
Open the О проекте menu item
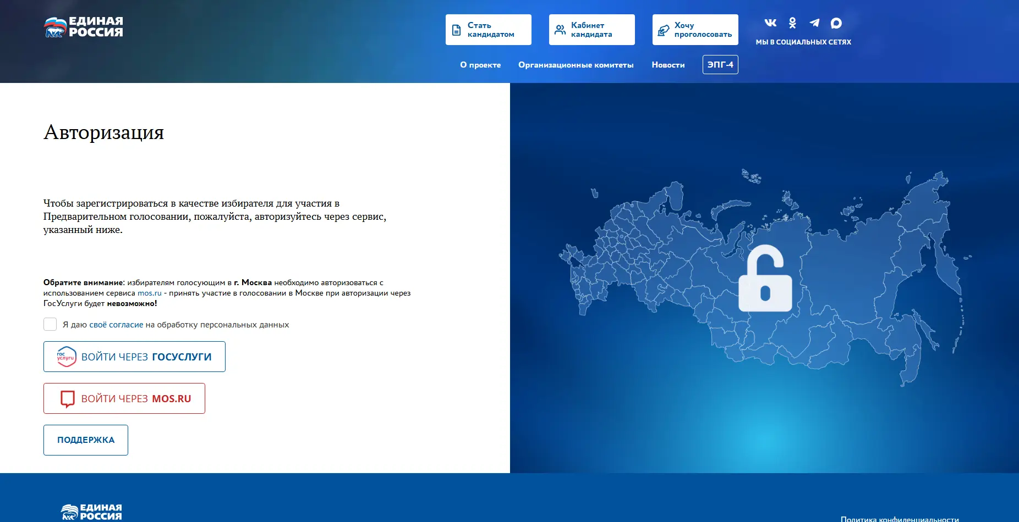[480, 65]
